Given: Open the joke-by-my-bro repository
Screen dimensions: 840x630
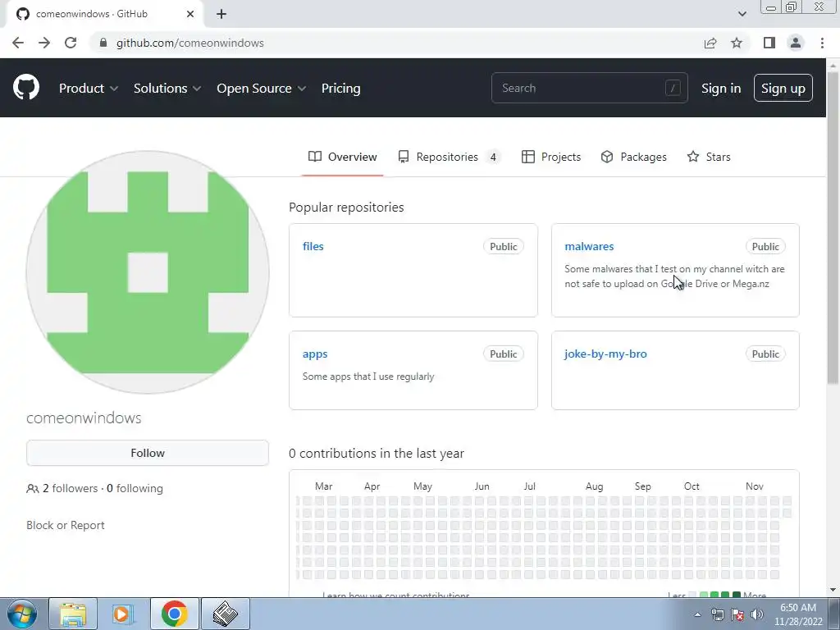Looking at the screenshot, I should tap(605, 354).
